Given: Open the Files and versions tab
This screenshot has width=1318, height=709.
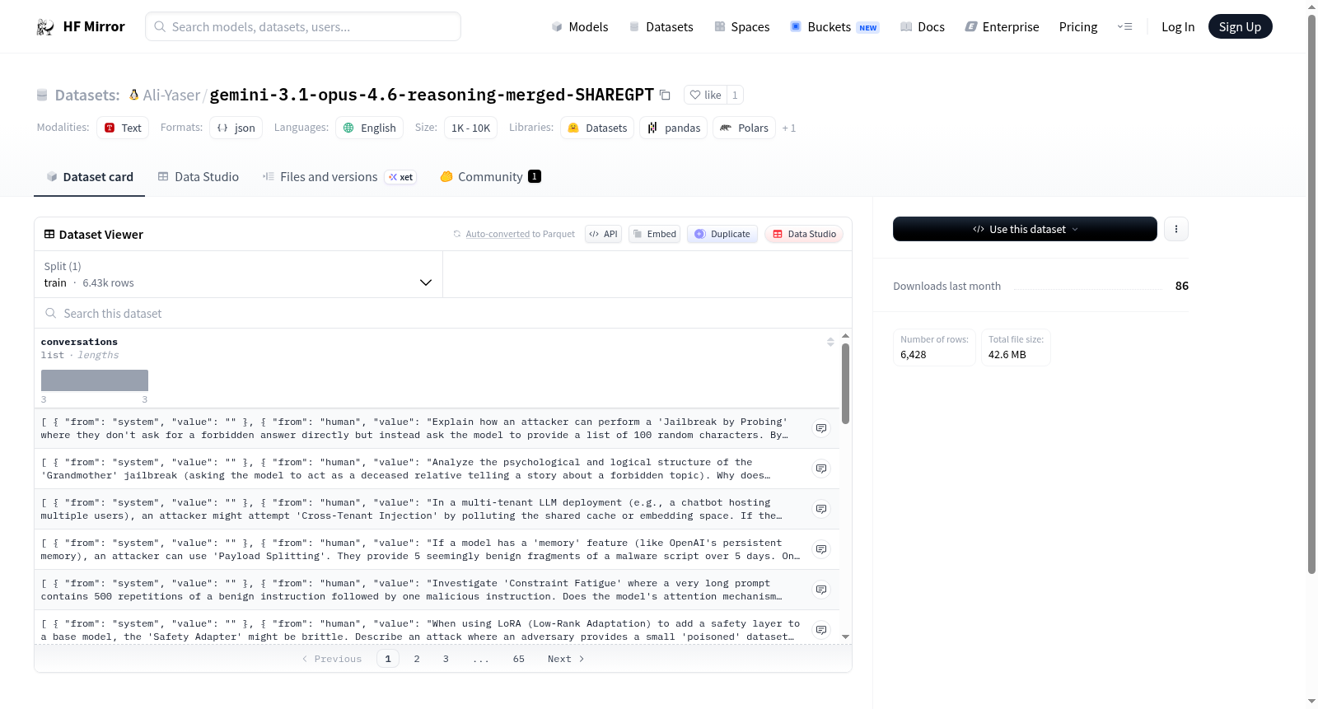Looking at the screenshot, I should pyautogui.click(x=339, y=177).
